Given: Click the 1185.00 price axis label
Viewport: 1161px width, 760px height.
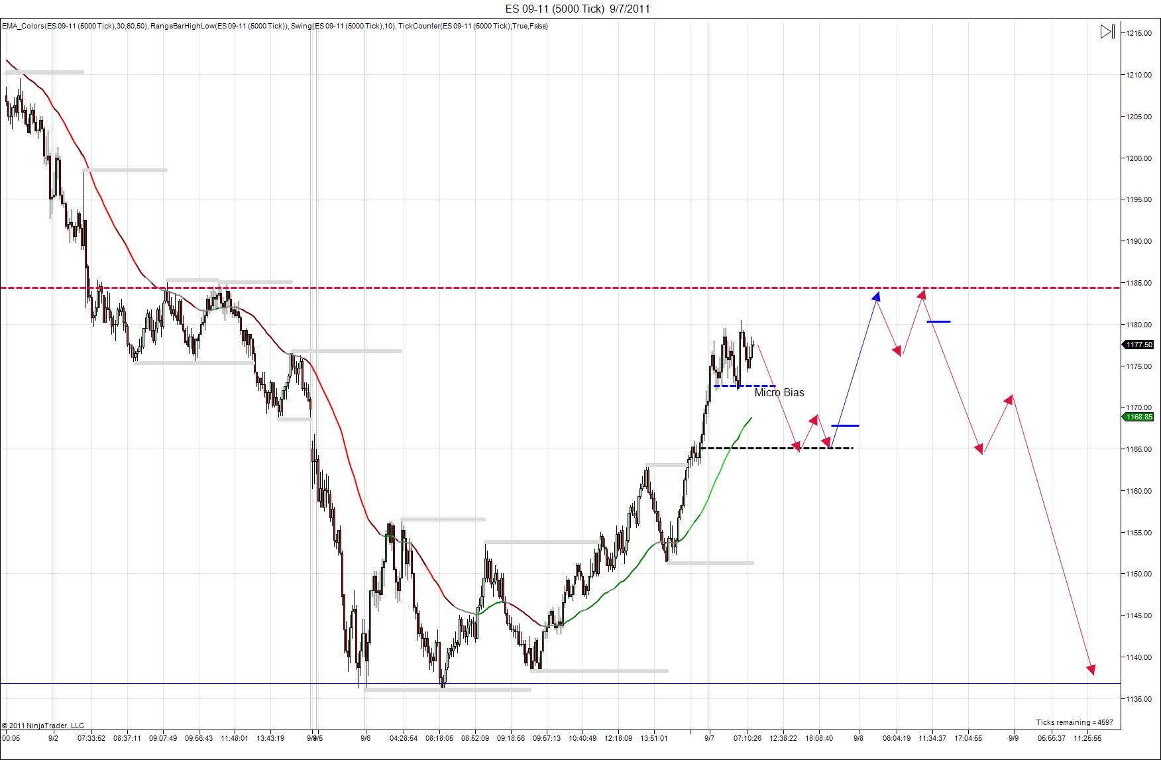Looking at the screenshot, I should coord(1139,283).
